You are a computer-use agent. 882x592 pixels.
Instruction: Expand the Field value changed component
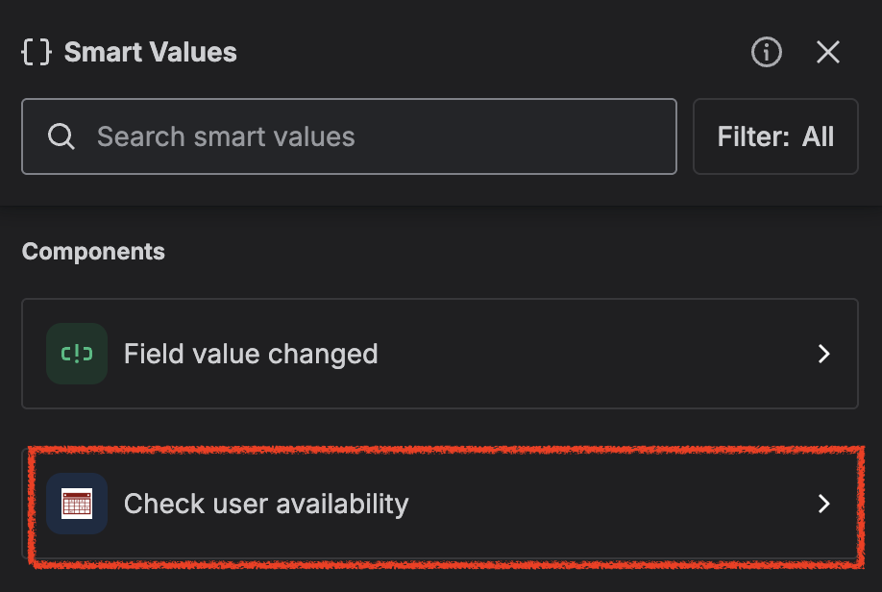coord(440,354)
